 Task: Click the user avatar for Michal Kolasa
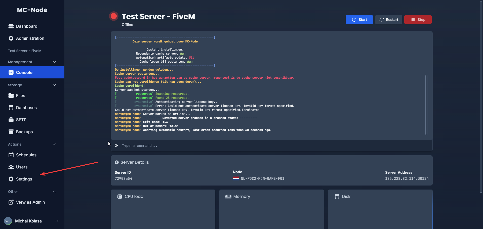(x=8, y=221)
